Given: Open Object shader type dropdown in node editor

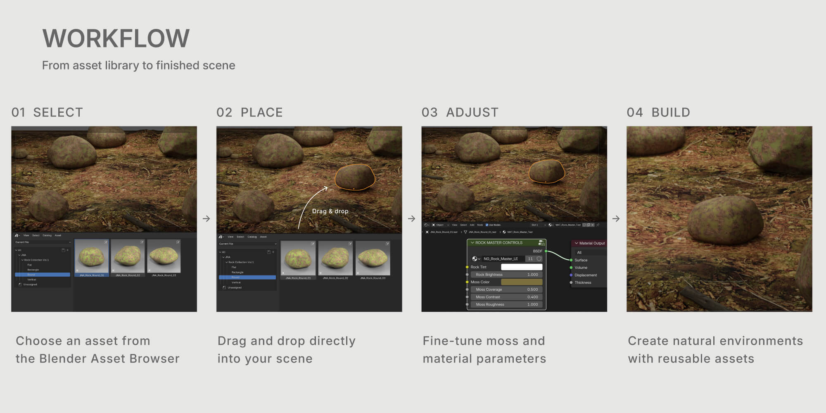Looking at the screenshot, I should (x=441, y=225).
